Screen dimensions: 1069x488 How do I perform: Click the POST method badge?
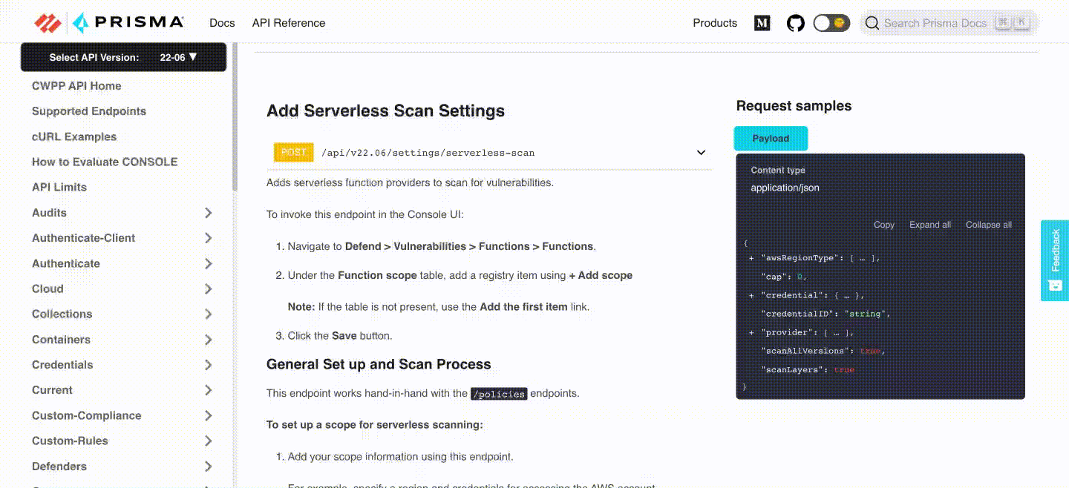click(294, 152)
